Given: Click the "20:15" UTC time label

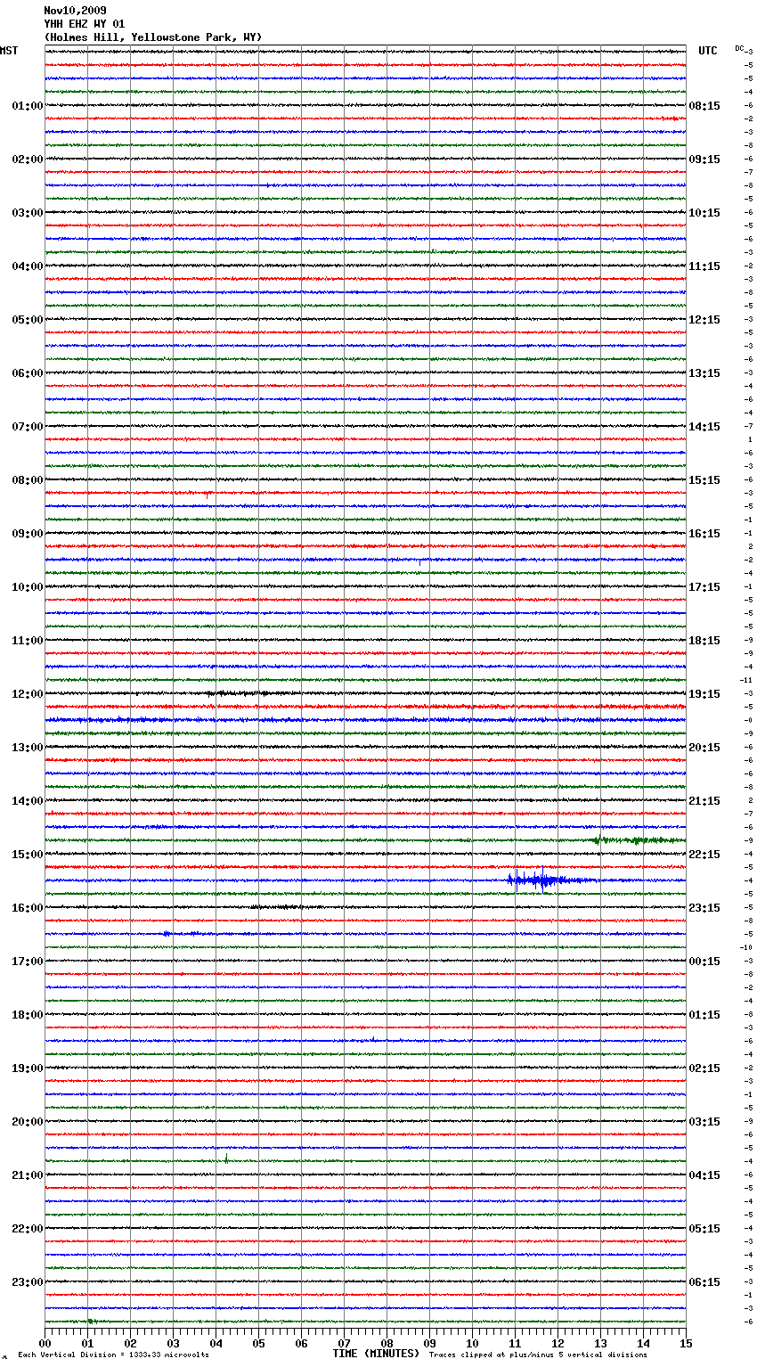Looking at the screenshot, I should (704, 748).
